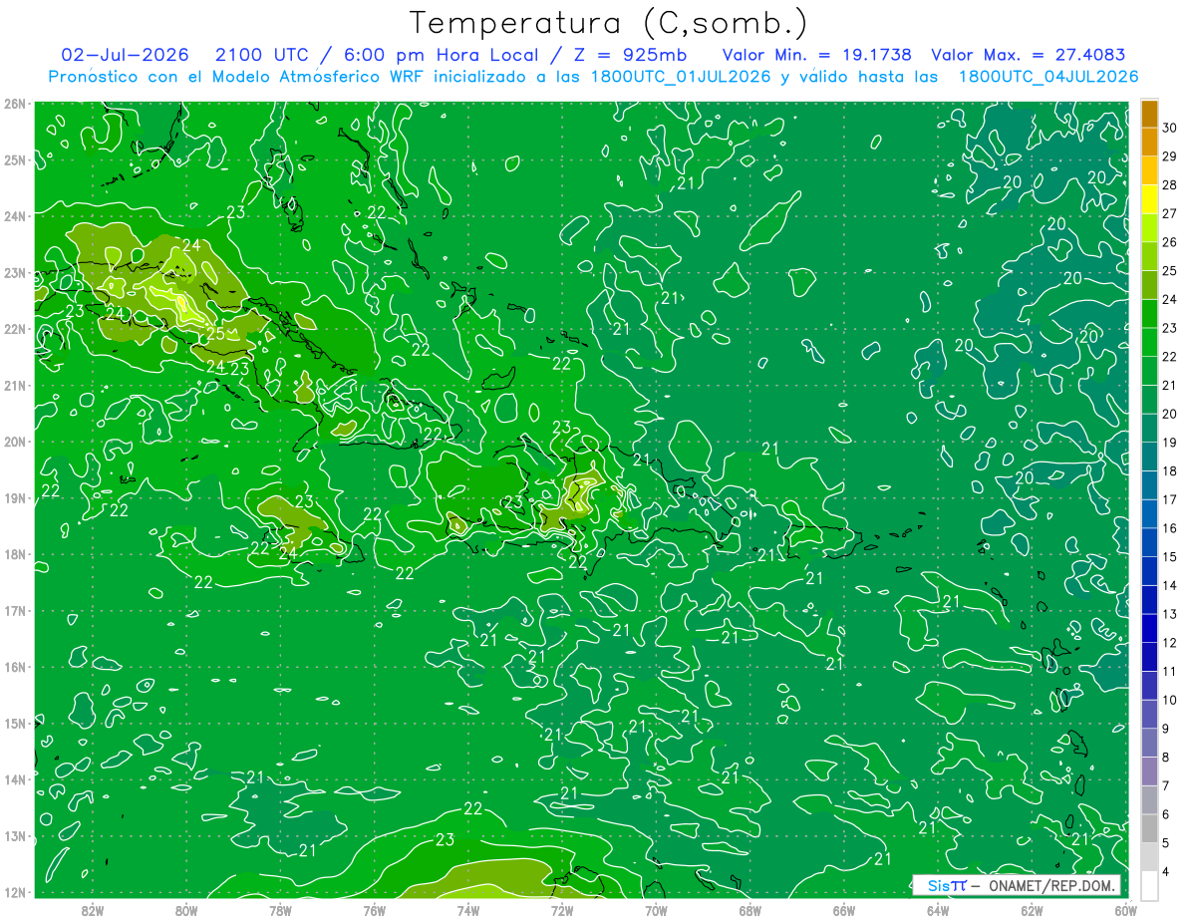Click legend value 26

coord(1170,242)
